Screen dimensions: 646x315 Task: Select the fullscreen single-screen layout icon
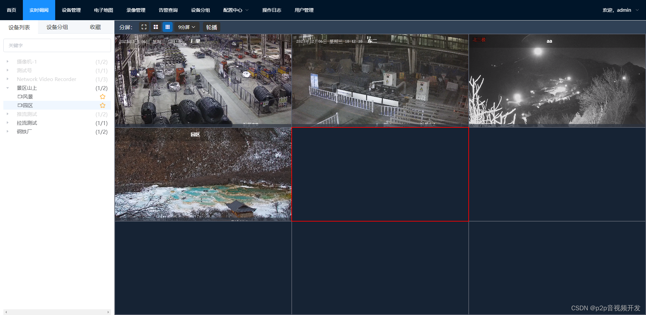coord(144,27)
